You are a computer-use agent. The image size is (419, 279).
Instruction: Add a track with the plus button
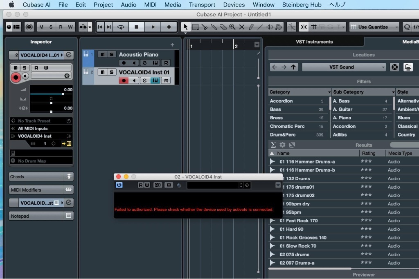pyautogui.click(x=172, y=45)
